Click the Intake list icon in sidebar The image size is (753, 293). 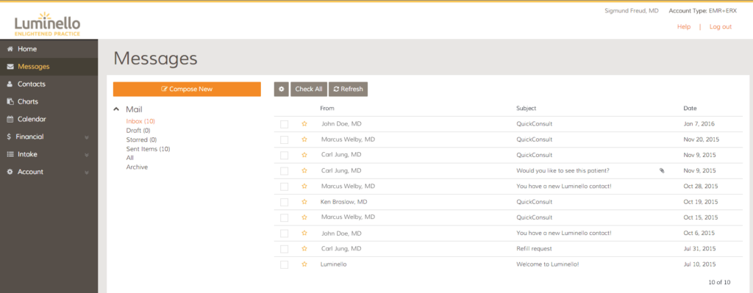pyautogui.click(x=10, y=154)
